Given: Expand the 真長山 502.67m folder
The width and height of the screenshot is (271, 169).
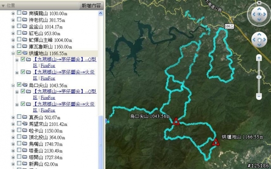Looking at the screenshot, I should (x=13, y=117).
